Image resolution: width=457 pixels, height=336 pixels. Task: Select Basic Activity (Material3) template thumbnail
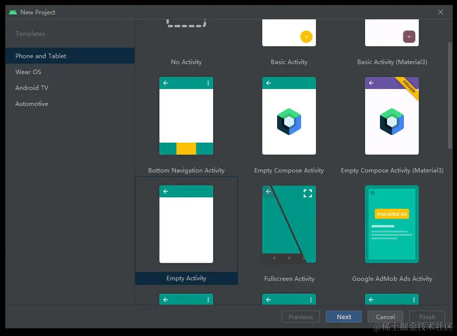(x=392, y=33)
